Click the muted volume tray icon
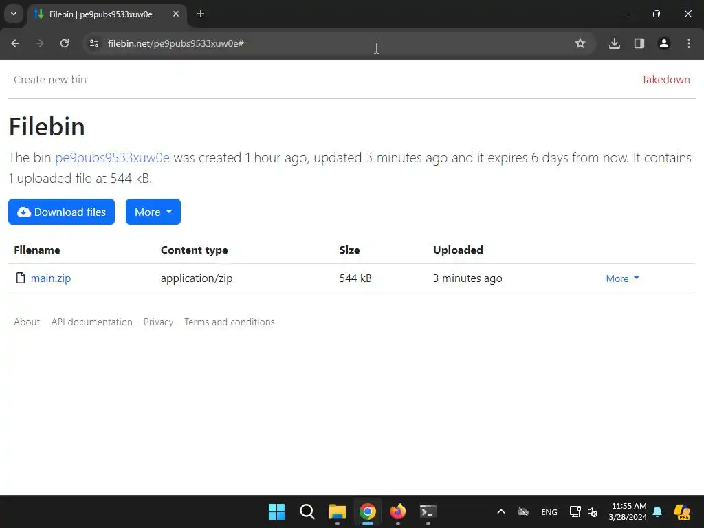This screenshot has width=704, height=528. pyautogui.click(x=593, y=511)
